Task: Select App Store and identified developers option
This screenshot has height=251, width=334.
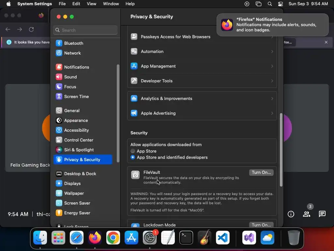Action: [133, 157]
